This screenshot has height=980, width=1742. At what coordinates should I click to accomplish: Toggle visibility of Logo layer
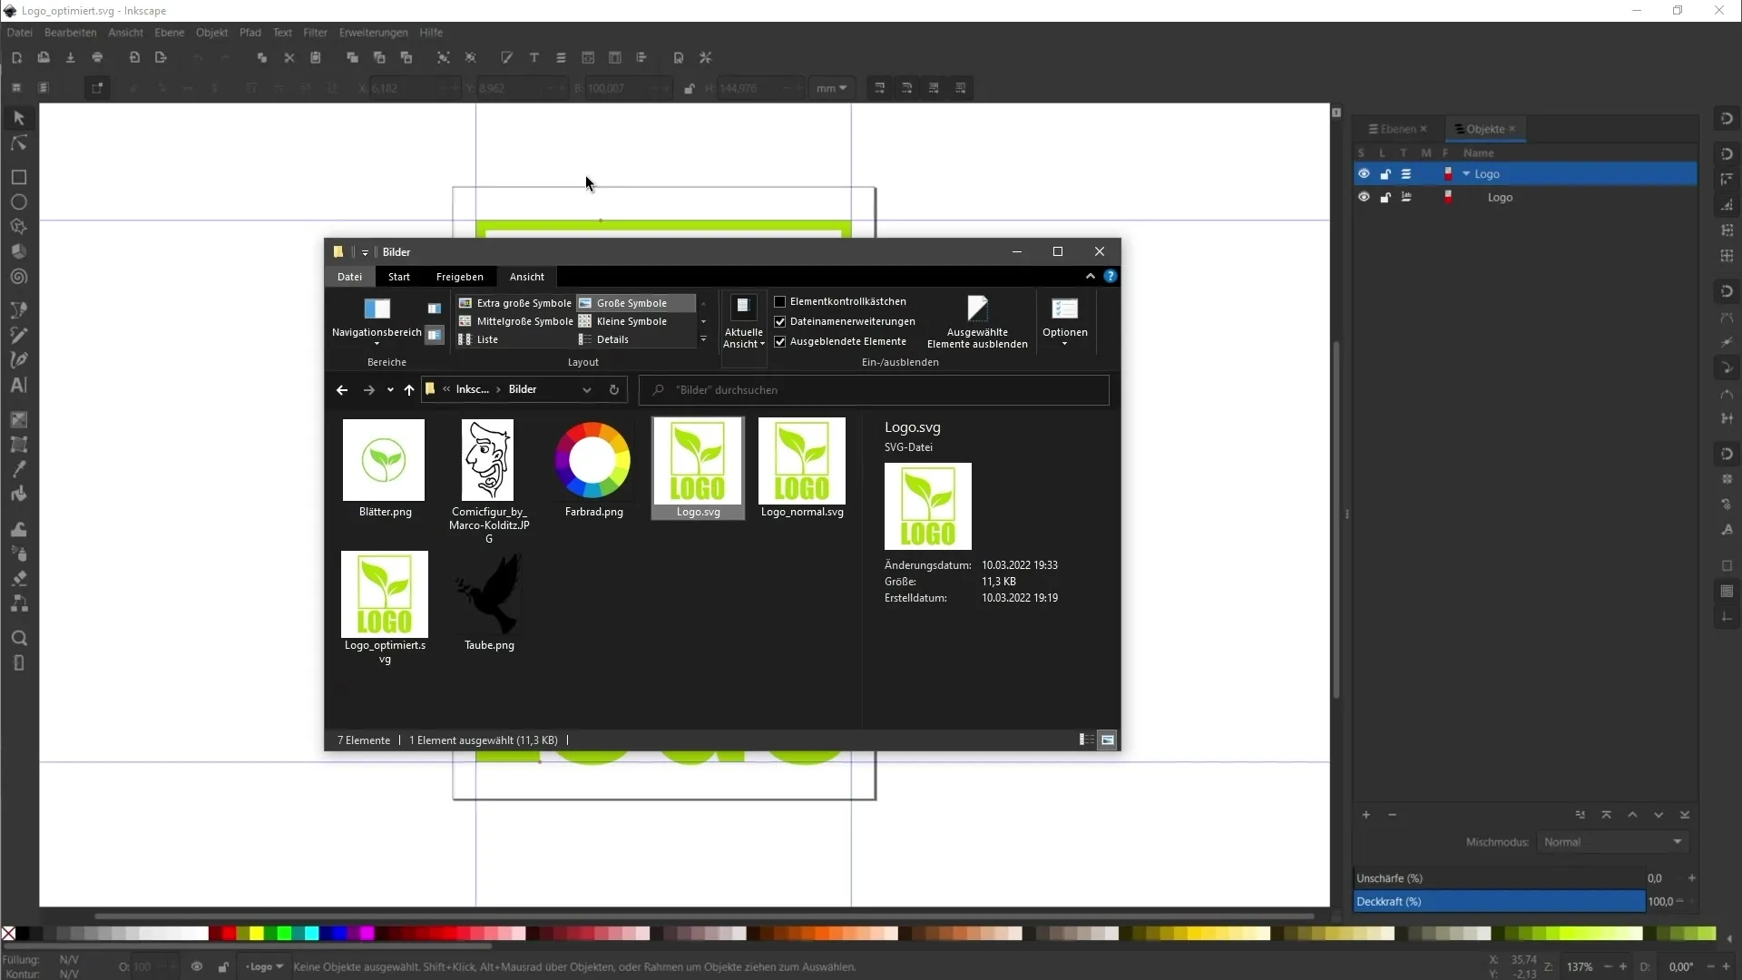(x=1364, y=173)
